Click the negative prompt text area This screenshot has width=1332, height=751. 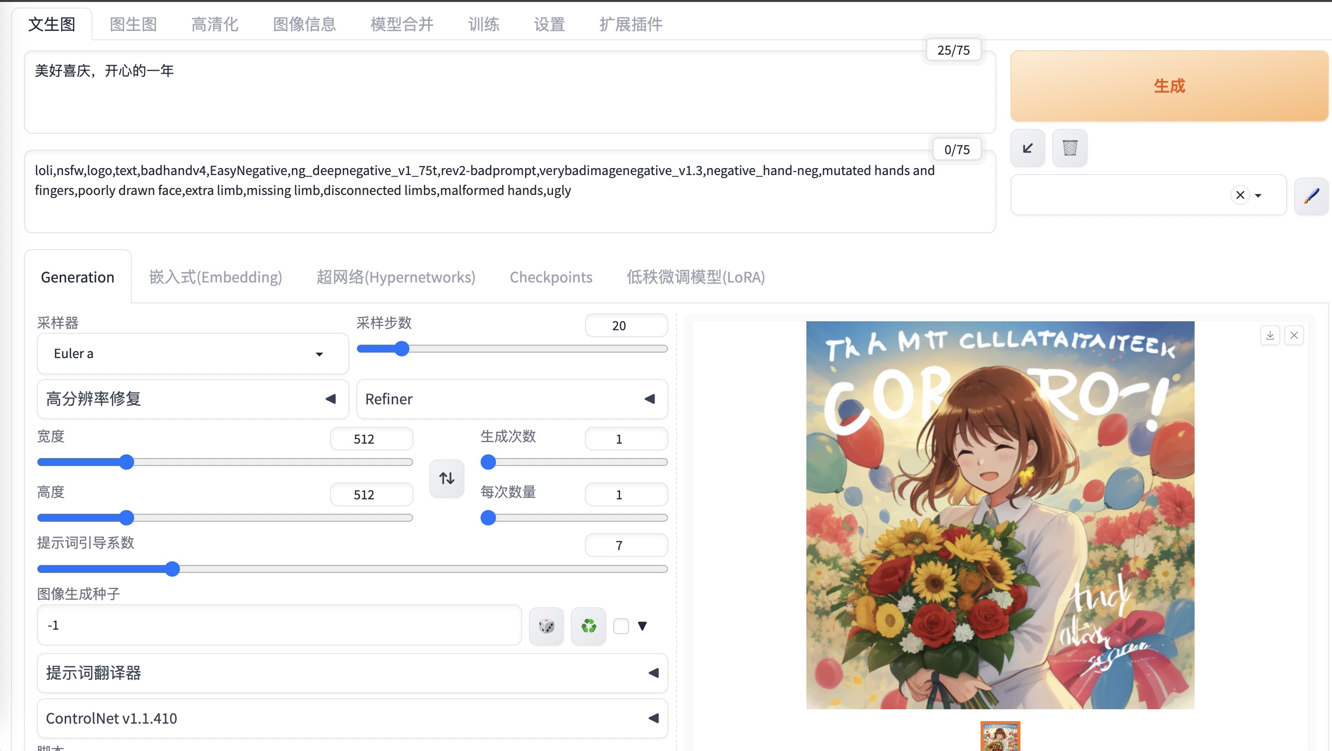510,191
